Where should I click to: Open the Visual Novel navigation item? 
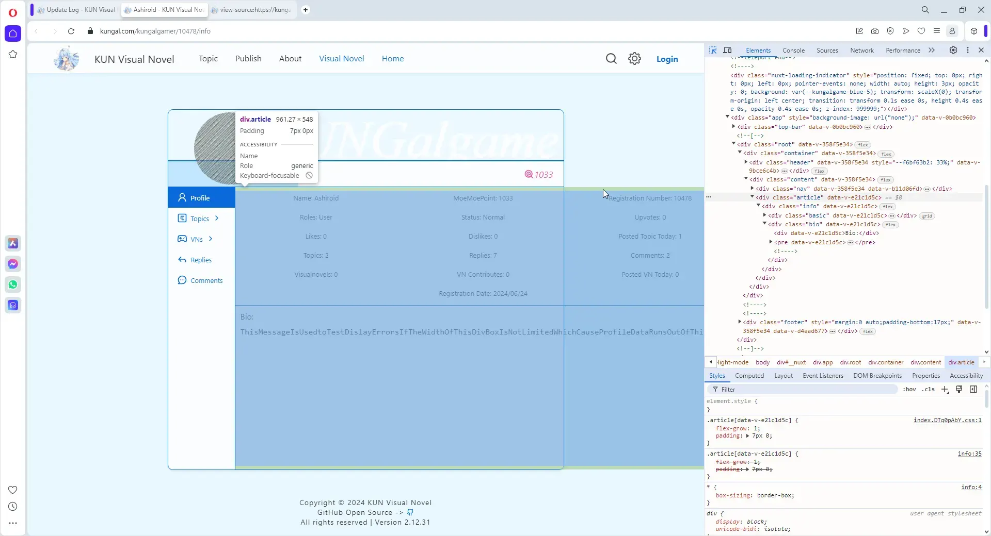pyautogui.click(x=341, y=59)
